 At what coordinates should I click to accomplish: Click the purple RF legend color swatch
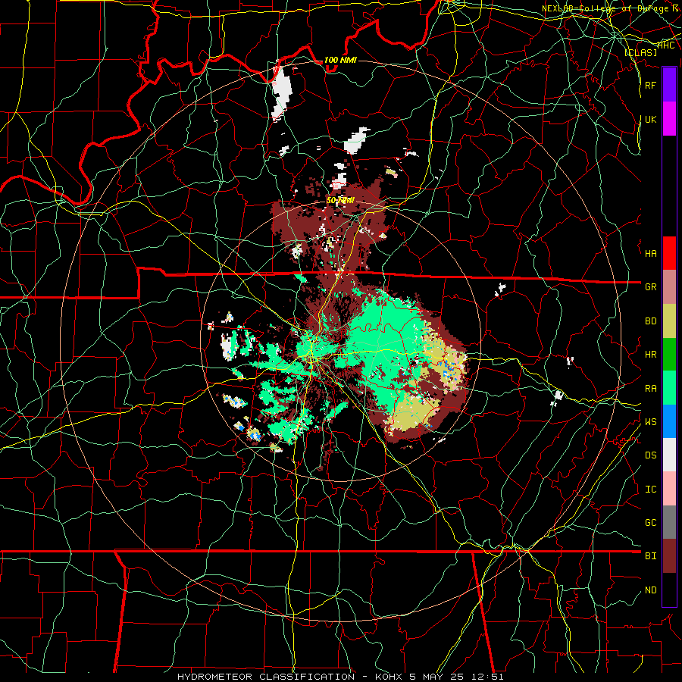[x=669, y=85]
